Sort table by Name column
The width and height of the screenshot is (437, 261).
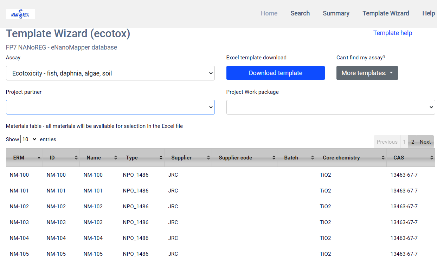(99, 158)
